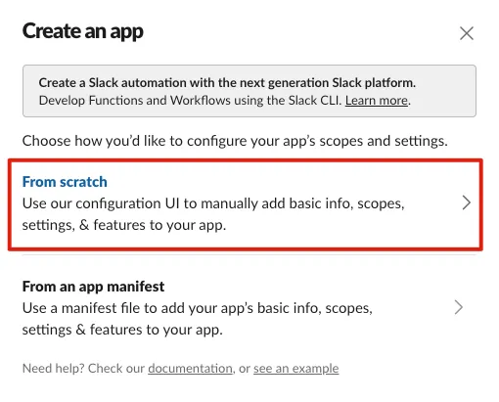
Task: Click the Create an app title
Action: pos(83,32)
